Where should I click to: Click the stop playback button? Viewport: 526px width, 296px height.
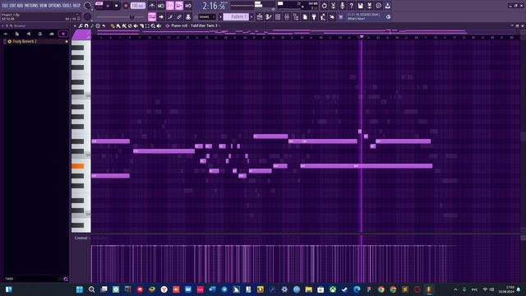tap(117, 6)
